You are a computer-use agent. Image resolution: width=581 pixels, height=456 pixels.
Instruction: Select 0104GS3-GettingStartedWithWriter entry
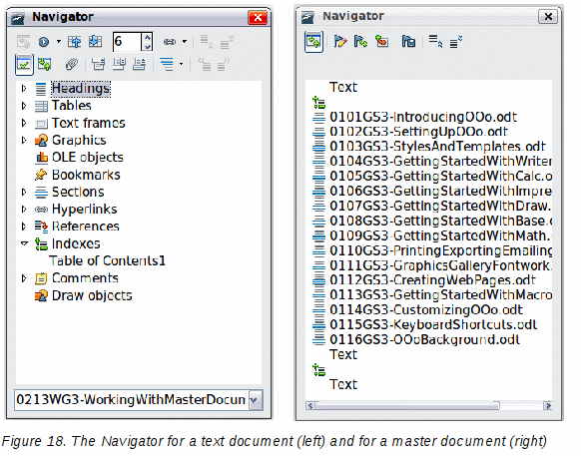(x=440, y=162)
